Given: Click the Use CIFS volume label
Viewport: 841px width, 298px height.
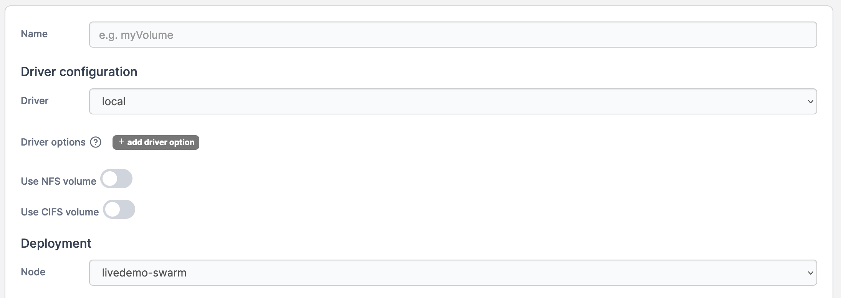Looking at the screenshot, I should point(60,212).
